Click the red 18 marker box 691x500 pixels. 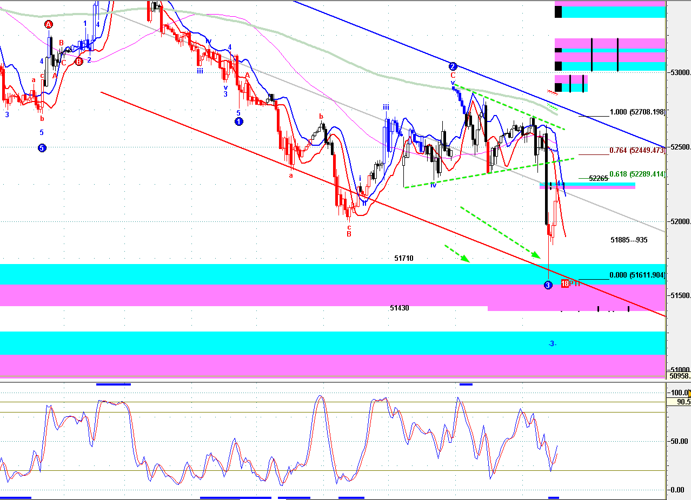point(564,283)
